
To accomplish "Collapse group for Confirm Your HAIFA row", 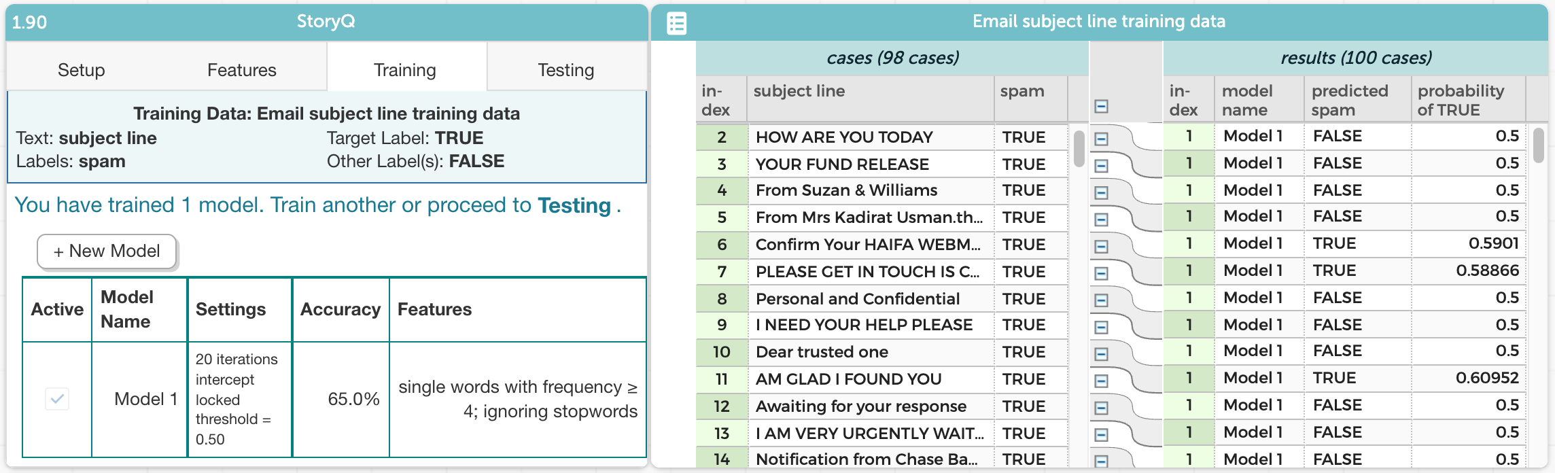I will tap(1101, 247).
